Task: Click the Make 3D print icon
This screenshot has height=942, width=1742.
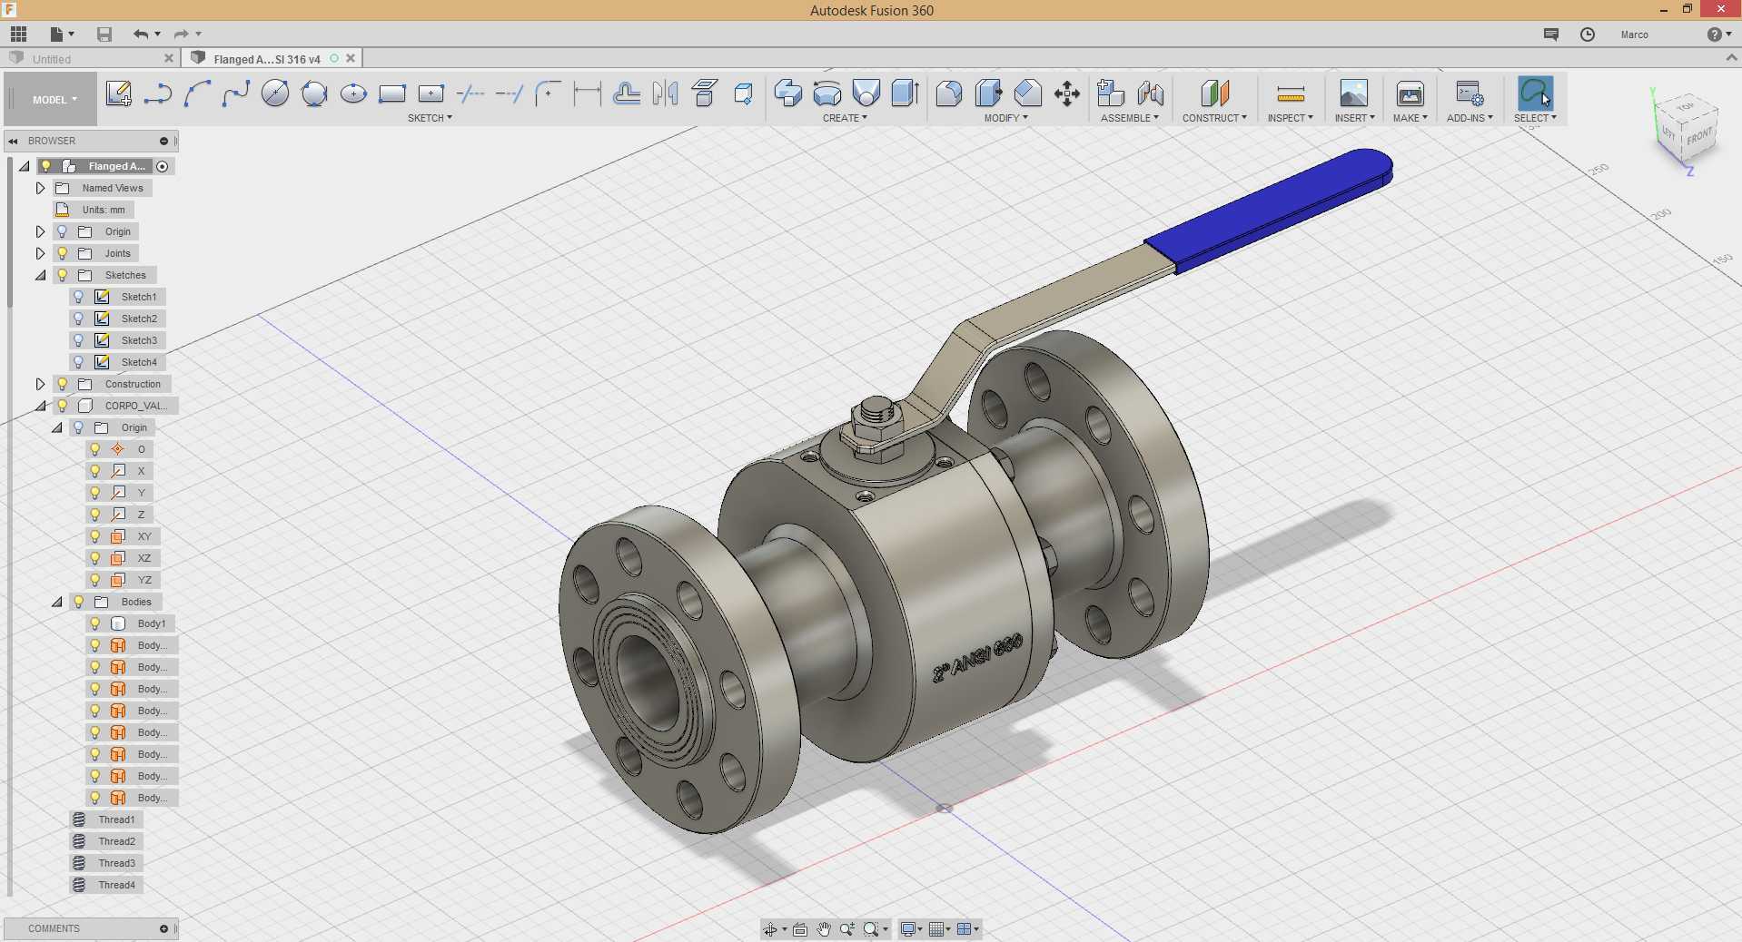Action: 1410,93
